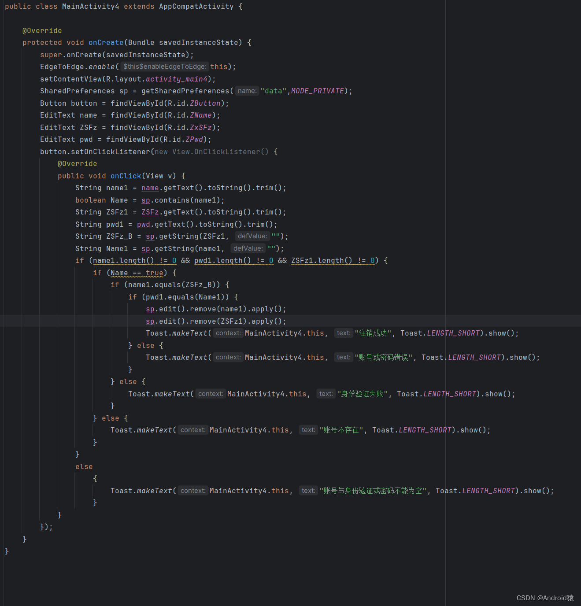581x606 pixels.
Task: Click MODE_PRIVATE constant
Action: (318, 91)
